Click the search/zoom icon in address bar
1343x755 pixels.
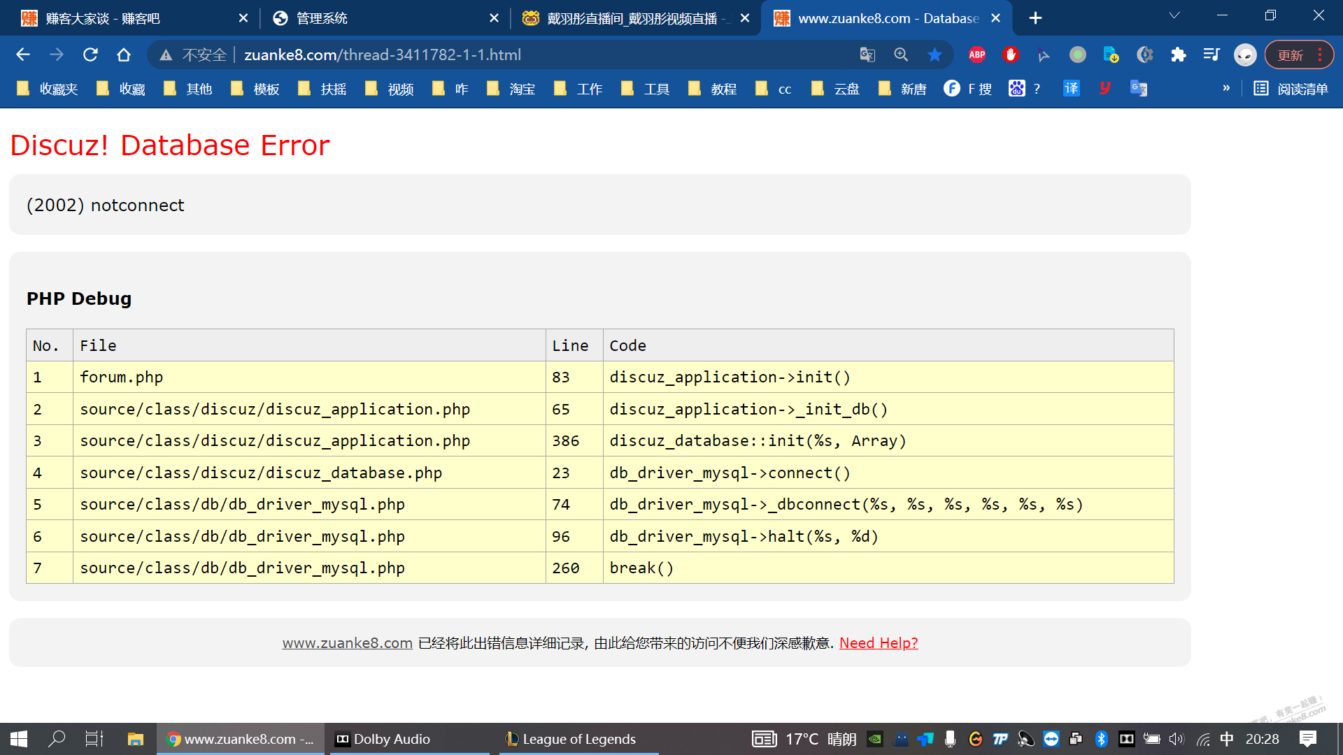click(x=900, y=55)
